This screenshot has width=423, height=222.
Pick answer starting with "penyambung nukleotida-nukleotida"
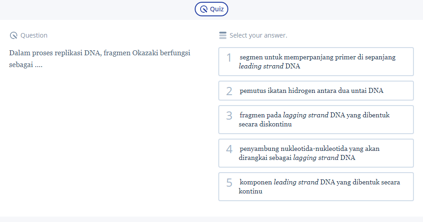pyautogui.click(x=316, y=153)
